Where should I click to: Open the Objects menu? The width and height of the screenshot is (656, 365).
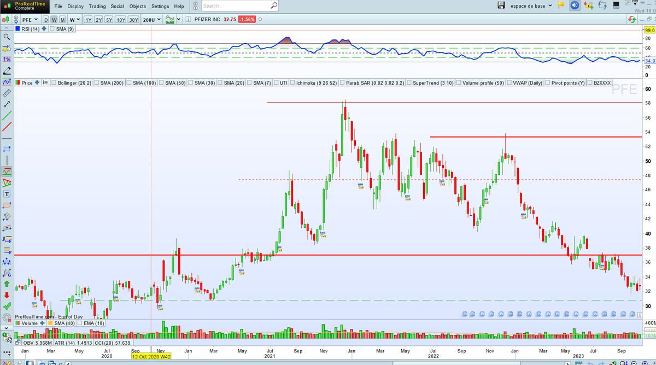[138, 6]
